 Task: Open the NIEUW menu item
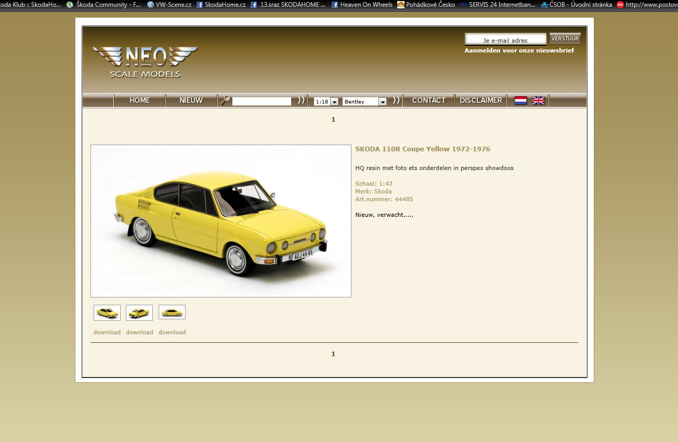[x=191, y=100]
